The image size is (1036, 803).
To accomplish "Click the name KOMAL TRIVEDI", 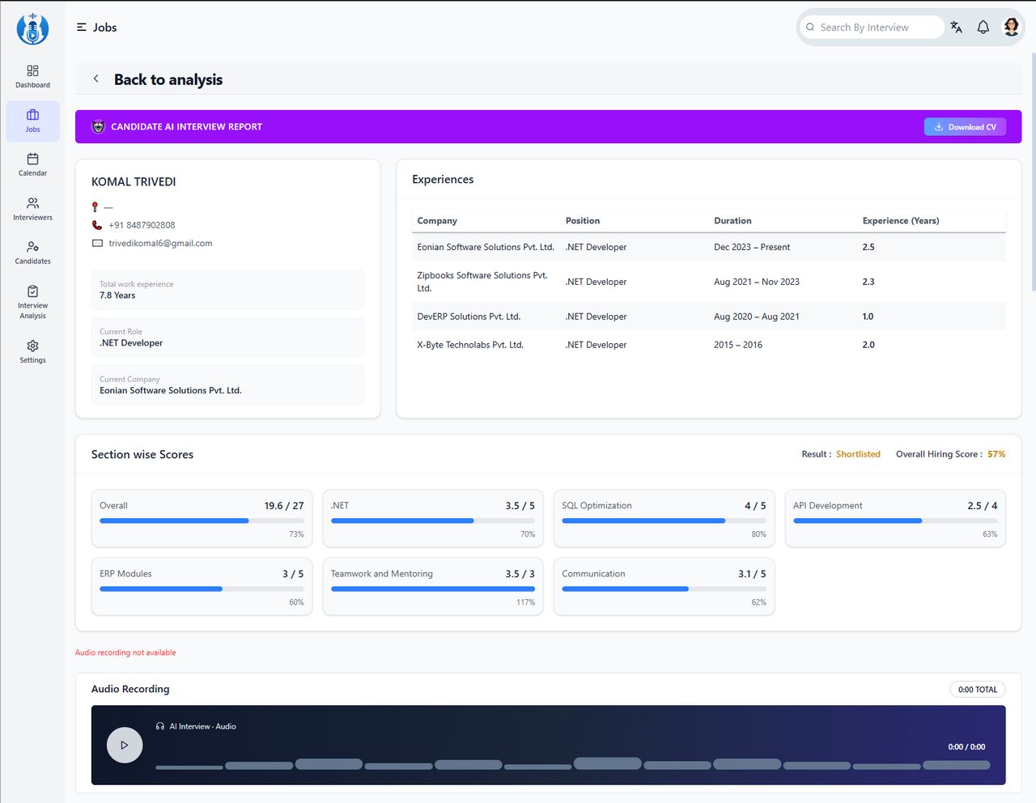I will [x=134, y=182].
